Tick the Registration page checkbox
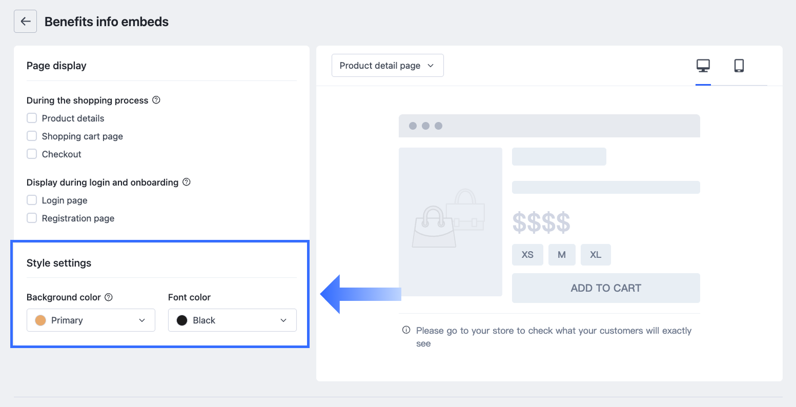 pos(32,218)
